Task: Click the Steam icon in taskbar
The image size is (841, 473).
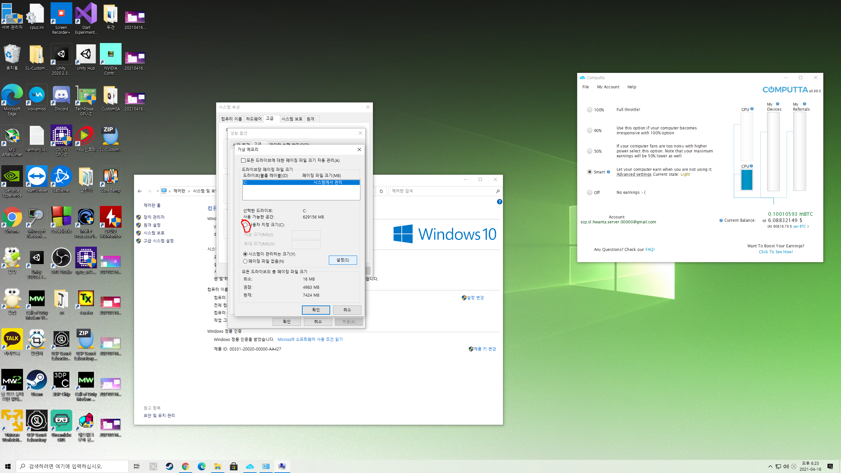Action: pyautogui.click(x=170, y=466)
